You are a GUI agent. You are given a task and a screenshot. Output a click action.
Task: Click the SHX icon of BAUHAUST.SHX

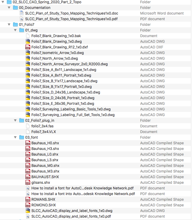pos(28,177)
